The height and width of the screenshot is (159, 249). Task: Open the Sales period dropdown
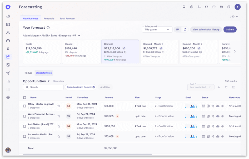tap(157, 30)
